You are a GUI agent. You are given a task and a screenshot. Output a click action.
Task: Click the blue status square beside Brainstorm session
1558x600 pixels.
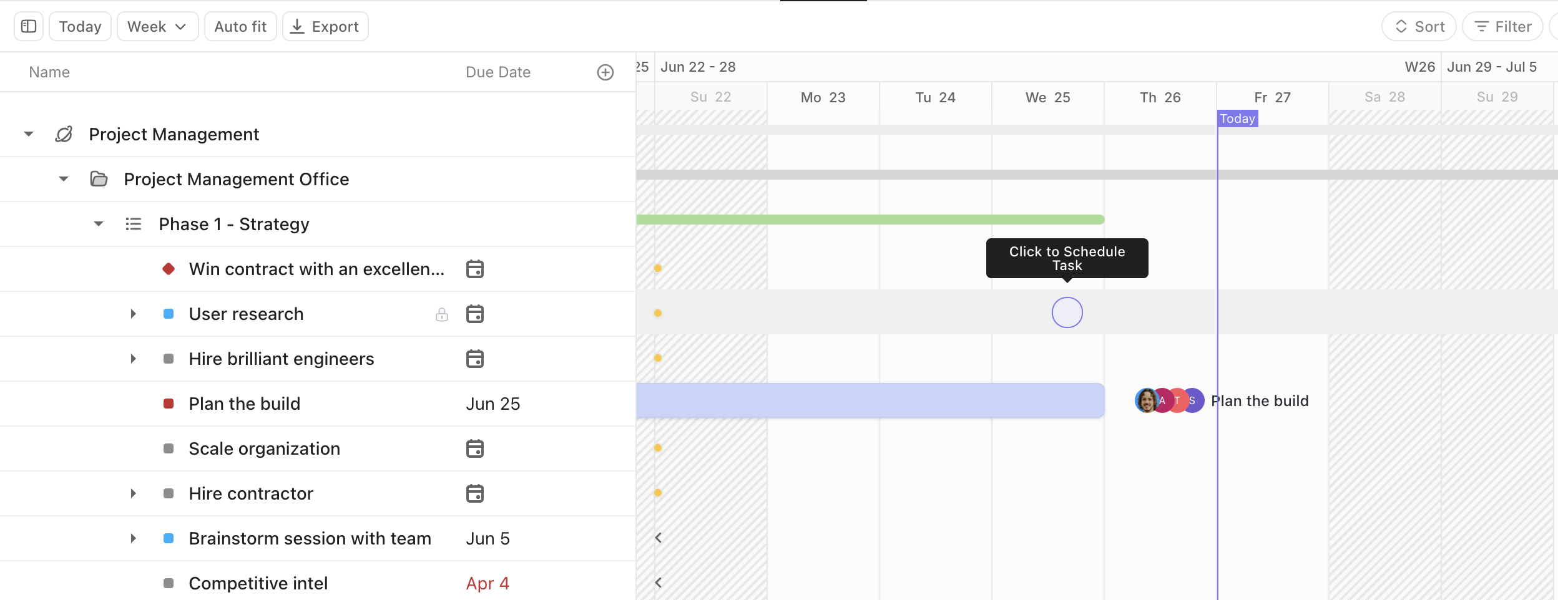coord(168,538)
